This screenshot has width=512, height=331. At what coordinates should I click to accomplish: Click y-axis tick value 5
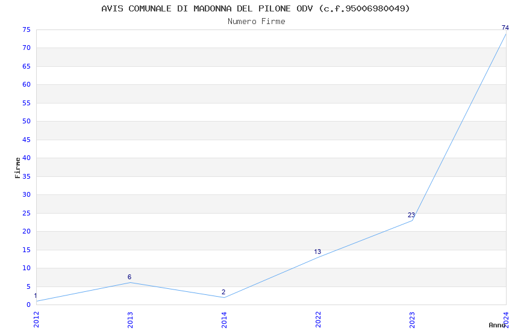point(28,286)
